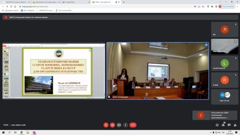
Task: Open the Activities panel
Action: (235, 125)
